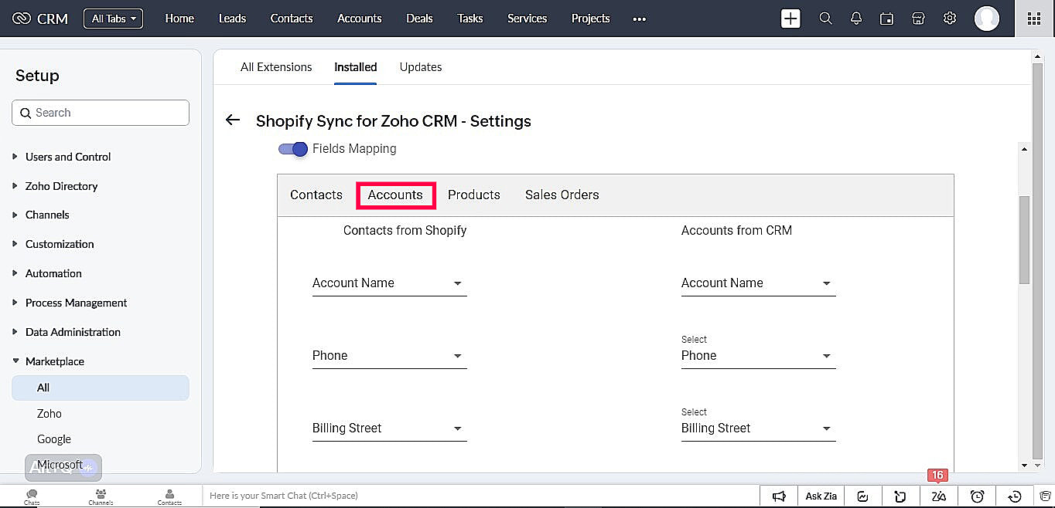The height and width of the screenshot is (508, 1055).
Task: Open Shopify Phone dropdown
Action: click(389, 356)
